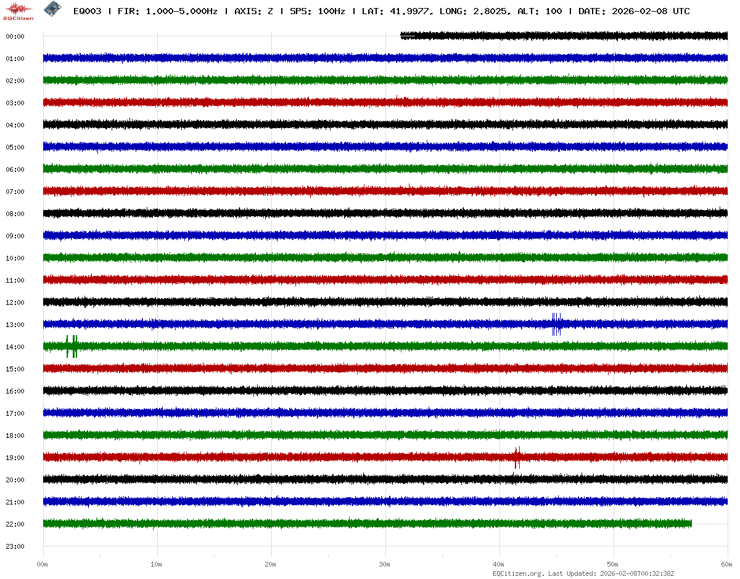The height and width of the screenshot is (579, 740).
Task: Click the 07:00 hour label
Action: (x=15, y=192)
